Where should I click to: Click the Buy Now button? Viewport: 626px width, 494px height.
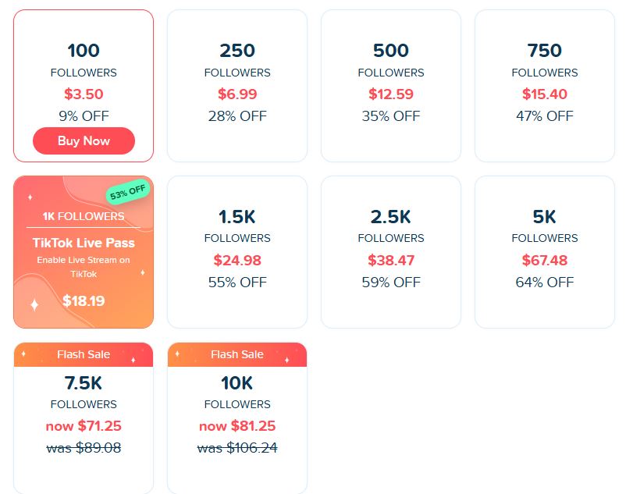[84, 140]
